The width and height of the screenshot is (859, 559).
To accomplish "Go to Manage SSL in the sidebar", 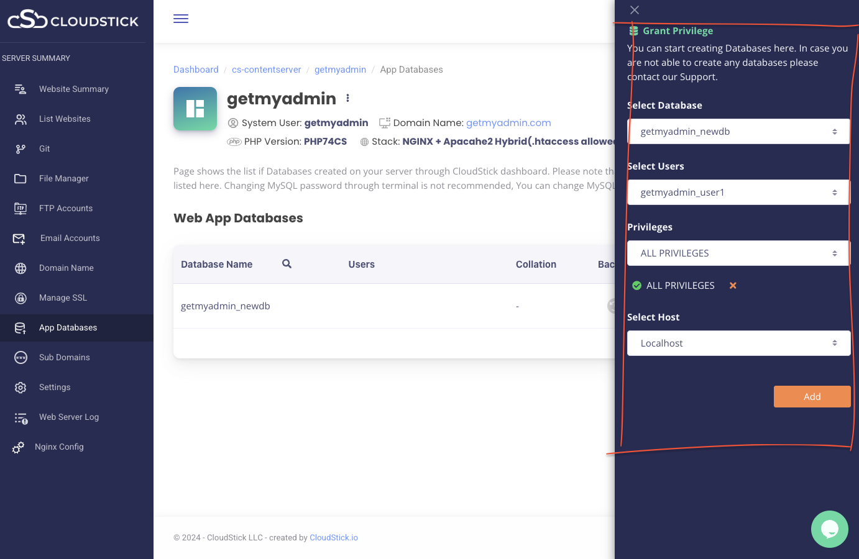I will [x=63, y=298].
